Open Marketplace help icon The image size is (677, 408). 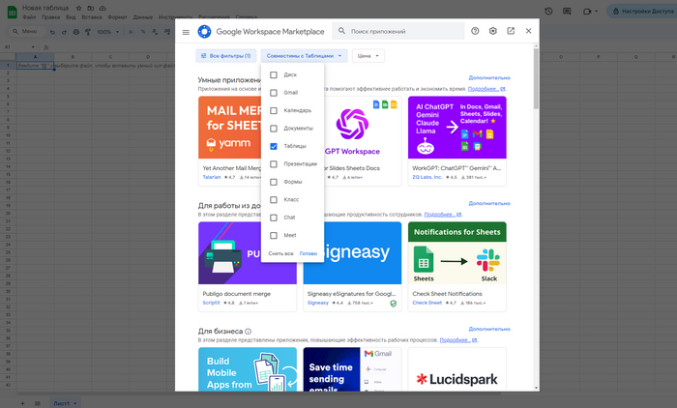tap(475, 31)
